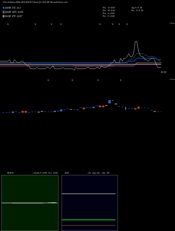Click the brown -DI line in ADX panel
175x231 pixels.
click(89, 225)
